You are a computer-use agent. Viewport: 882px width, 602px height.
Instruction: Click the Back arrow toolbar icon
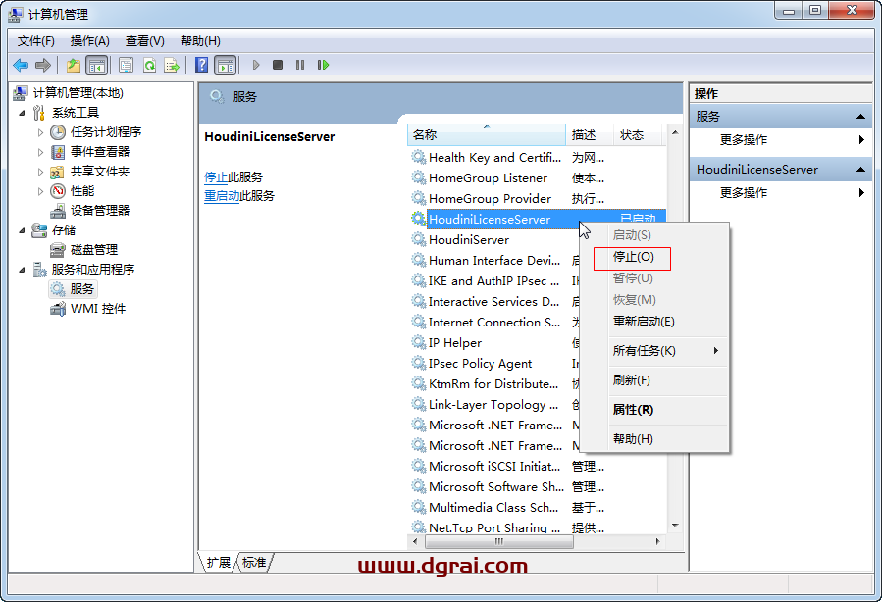click(x=21, y=66)
